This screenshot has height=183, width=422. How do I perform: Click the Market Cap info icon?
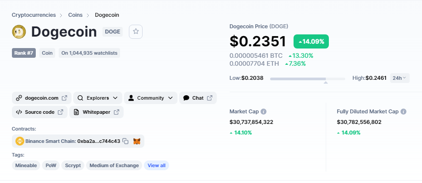click(264, 112)
